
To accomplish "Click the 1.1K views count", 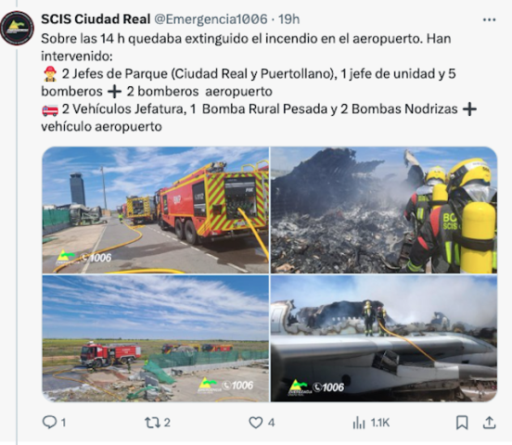I will (x=380, y=423).
